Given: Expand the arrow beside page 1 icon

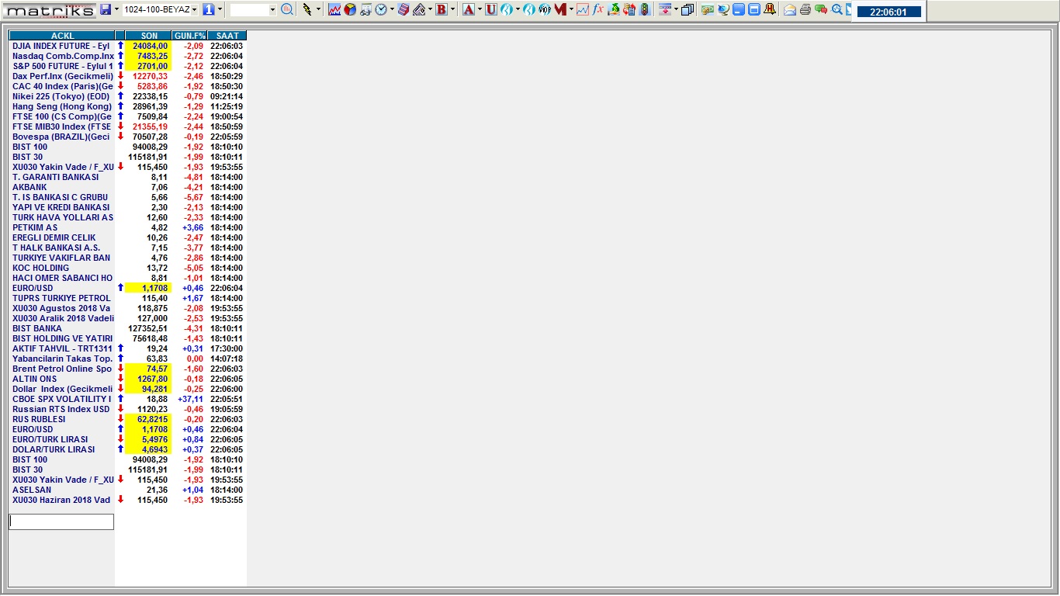Looking at the screenshot, I should click(220, 9).
